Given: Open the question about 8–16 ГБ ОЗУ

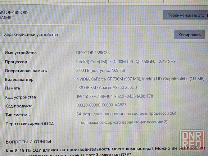Looking at the screenshot, I should click(x=105, y=152).
